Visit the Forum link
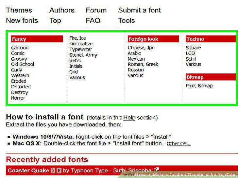The image size is (238, 178). pos(96,10)
